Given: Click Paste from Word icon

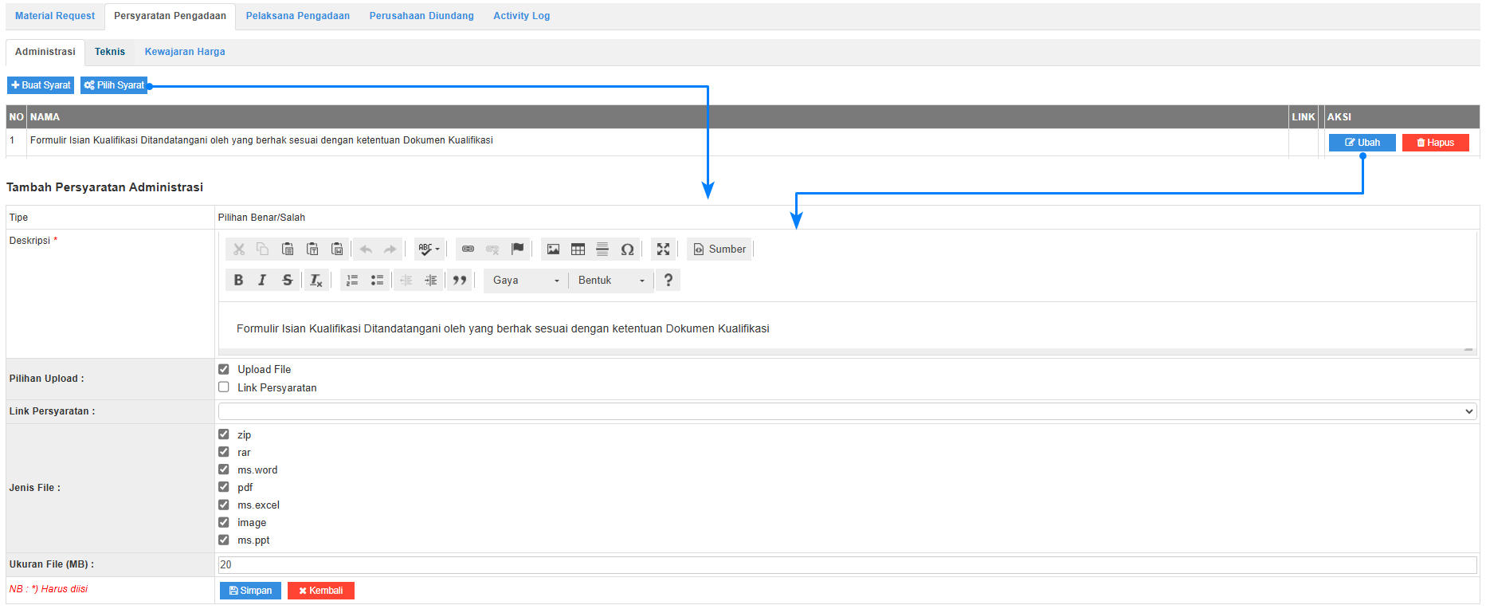Looking at the screenshot, I should point(337,249).
